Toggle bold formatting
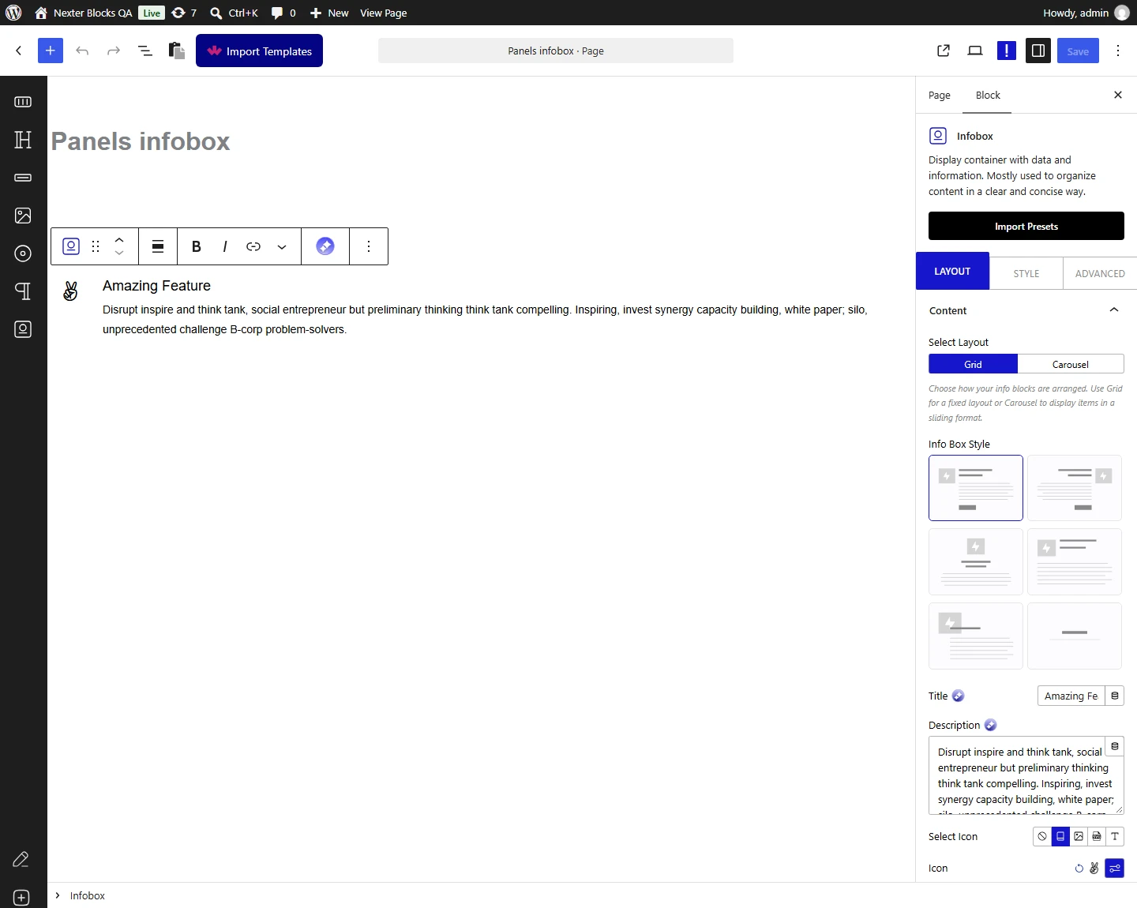Viewport: 1137px width, 908px height. (197, 246)
